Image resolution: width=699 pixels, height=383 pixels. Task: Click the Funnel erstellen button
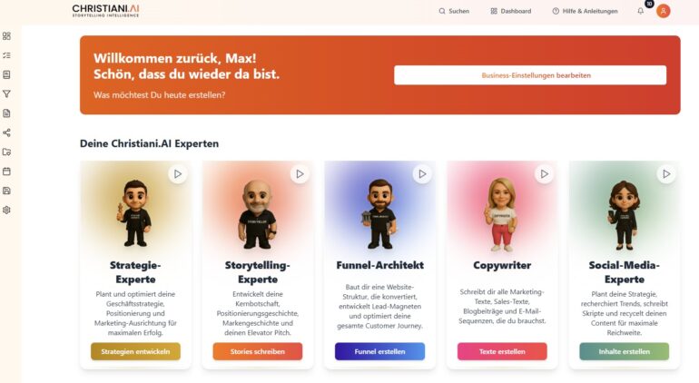(379, 351)
